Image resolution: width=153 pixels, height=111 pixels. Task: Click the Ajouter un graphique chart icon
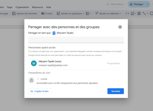tap(58, 13)
